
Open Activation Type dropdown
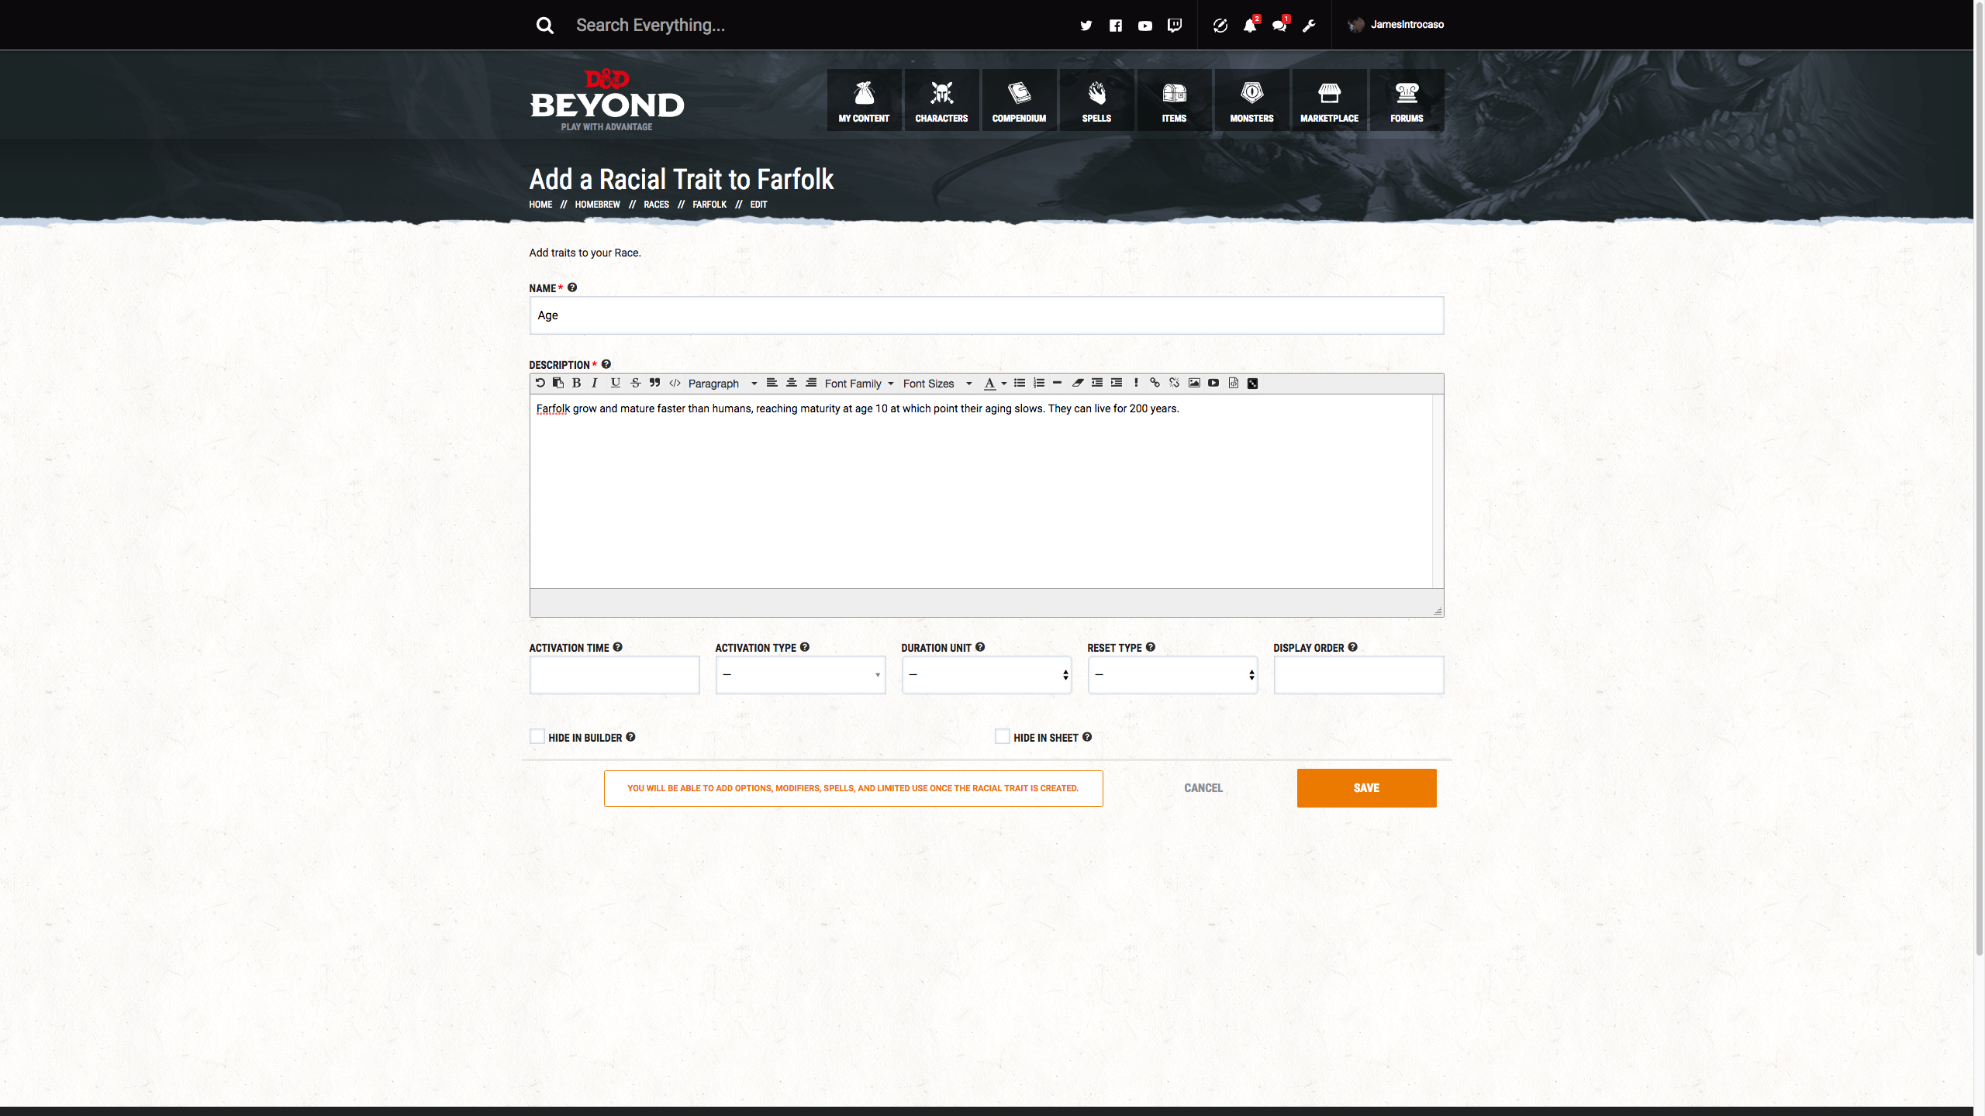(800, 674)
